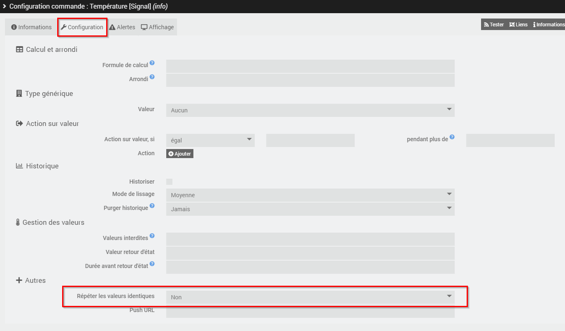This screenshot has height=331, width=565.
Task: Click the help icon beside Purger historique
Action: (152, 206)
